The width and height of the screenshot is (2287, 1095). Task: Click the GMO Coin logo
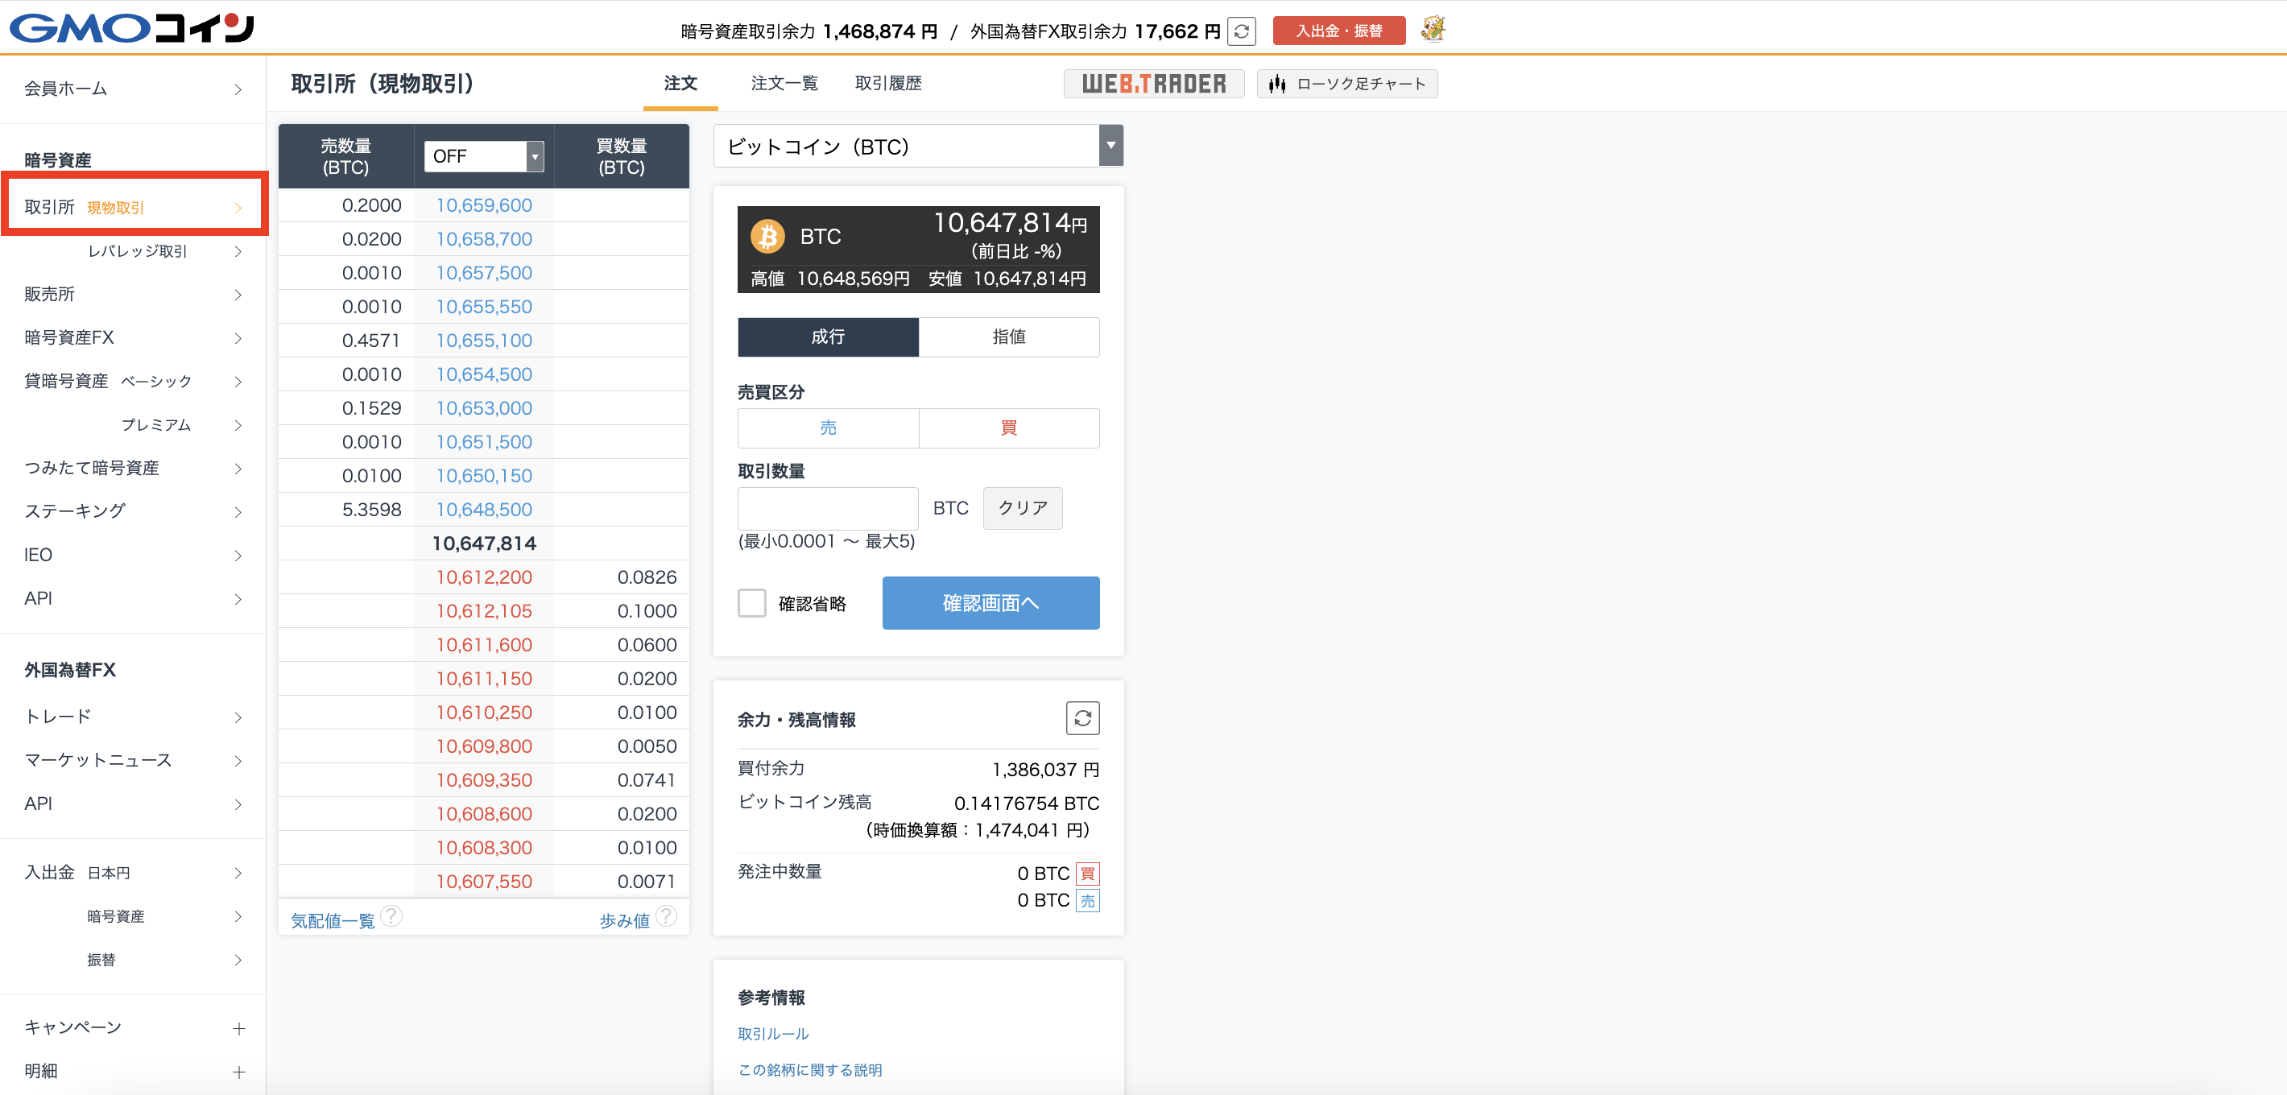(x=131, y=28)
